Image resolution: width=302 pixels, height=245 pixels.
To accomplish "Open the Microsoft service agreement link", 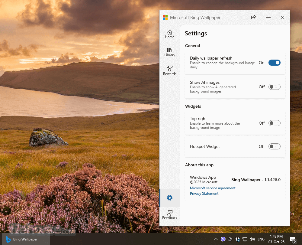I will tap(212, 188).
